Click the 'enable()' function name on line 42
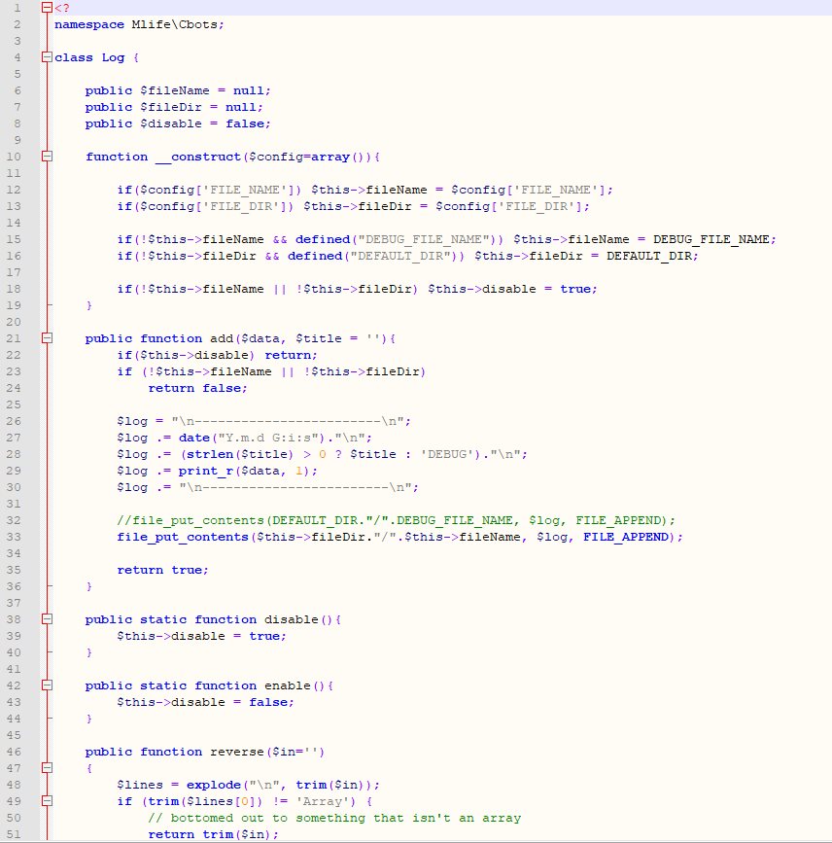The width and height of the screenshot is (832, 843). point(295,685)
